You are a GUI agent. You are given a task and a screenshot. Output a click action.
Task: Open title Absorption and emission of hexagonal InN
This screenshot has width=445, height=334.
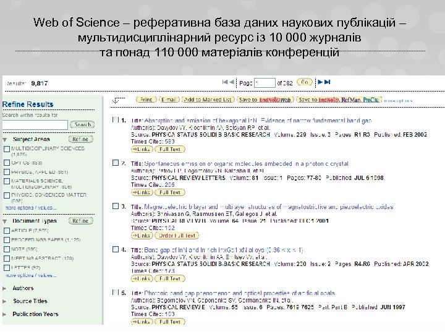[x=258, y=121]
